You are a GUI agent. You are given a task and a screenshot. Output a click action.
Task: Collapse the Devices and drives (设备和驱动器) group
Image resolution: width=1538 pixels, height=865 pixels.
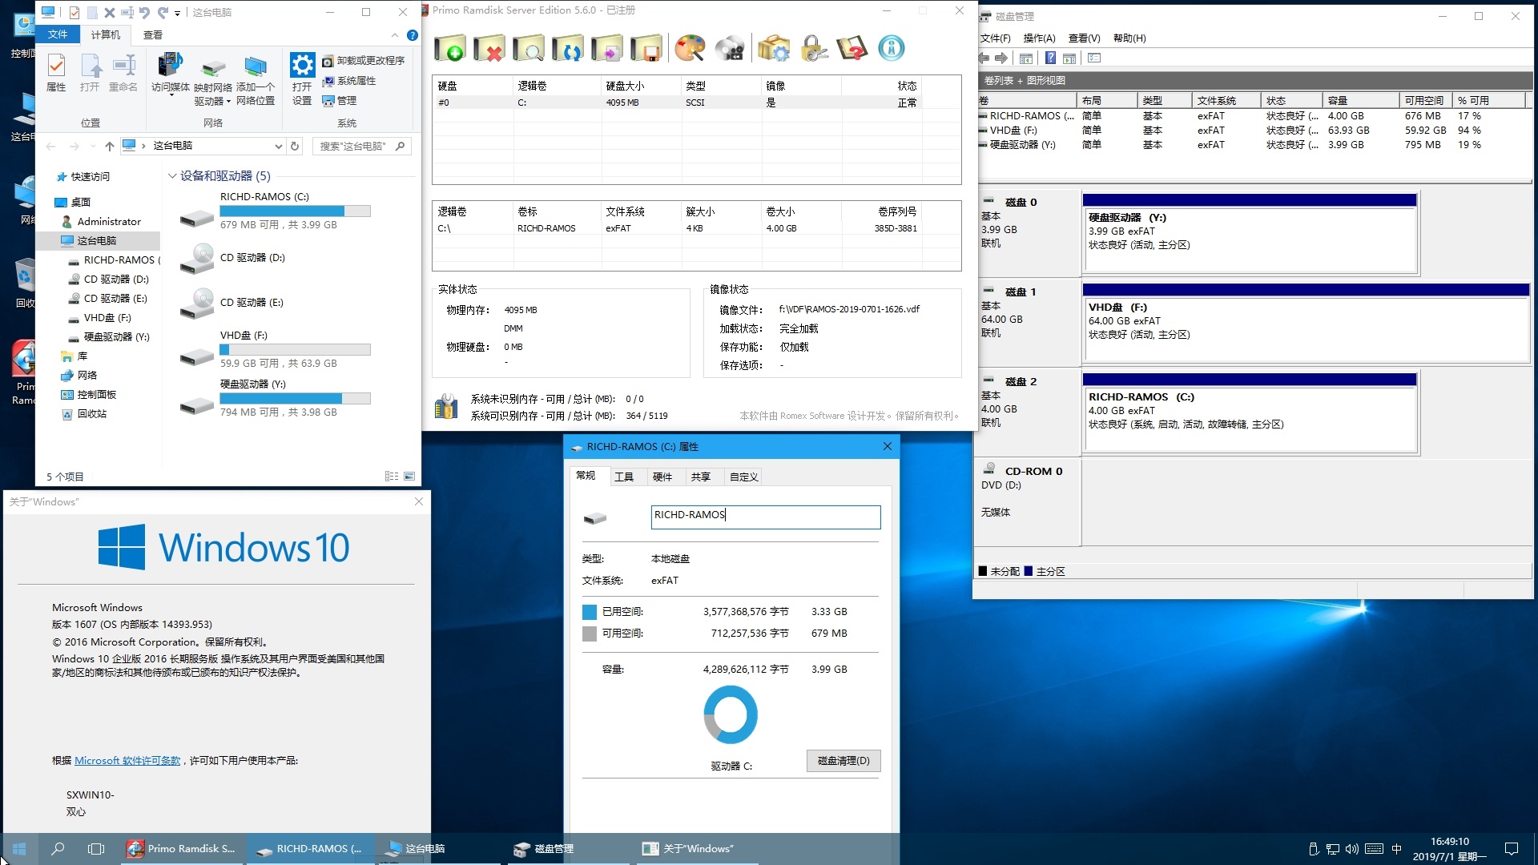pos(172,176)
